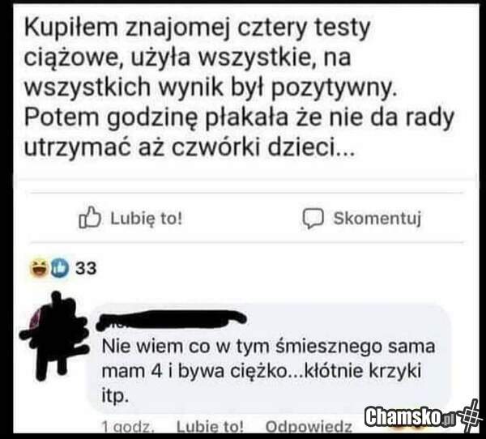Click the word Skomentuj label text

point(377,218)
